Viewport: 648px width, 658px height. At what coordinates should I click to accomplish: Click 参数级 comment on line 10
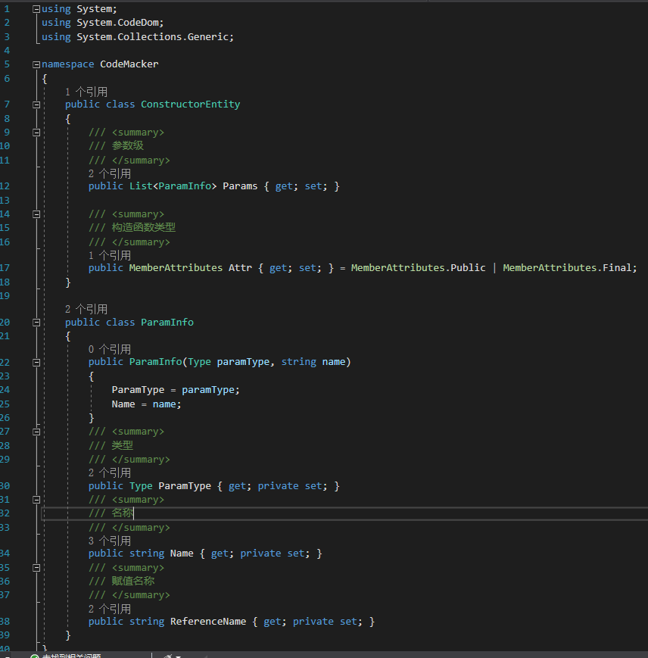click(x=127, y=145)
